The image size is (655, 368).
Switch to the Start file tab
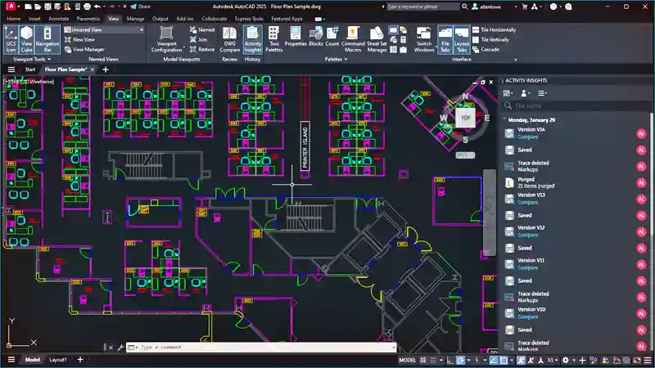click(x=30, y=70)
